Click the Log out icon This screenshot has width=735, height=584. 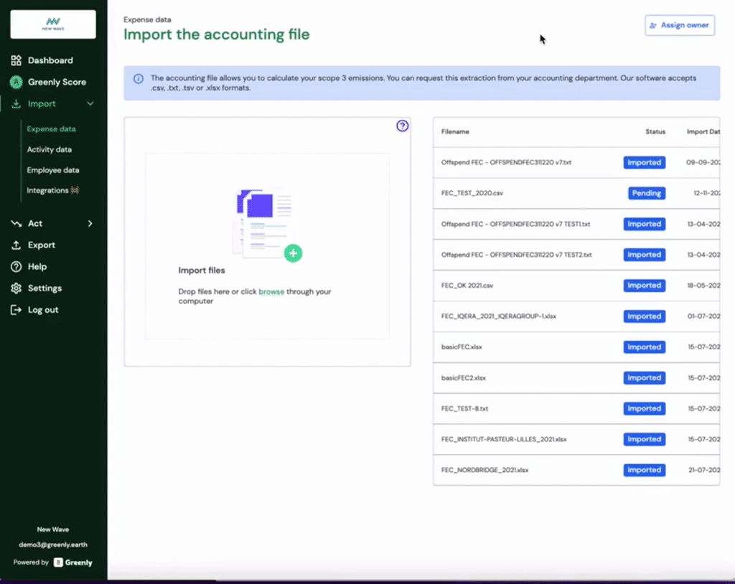tap(16, 309)
